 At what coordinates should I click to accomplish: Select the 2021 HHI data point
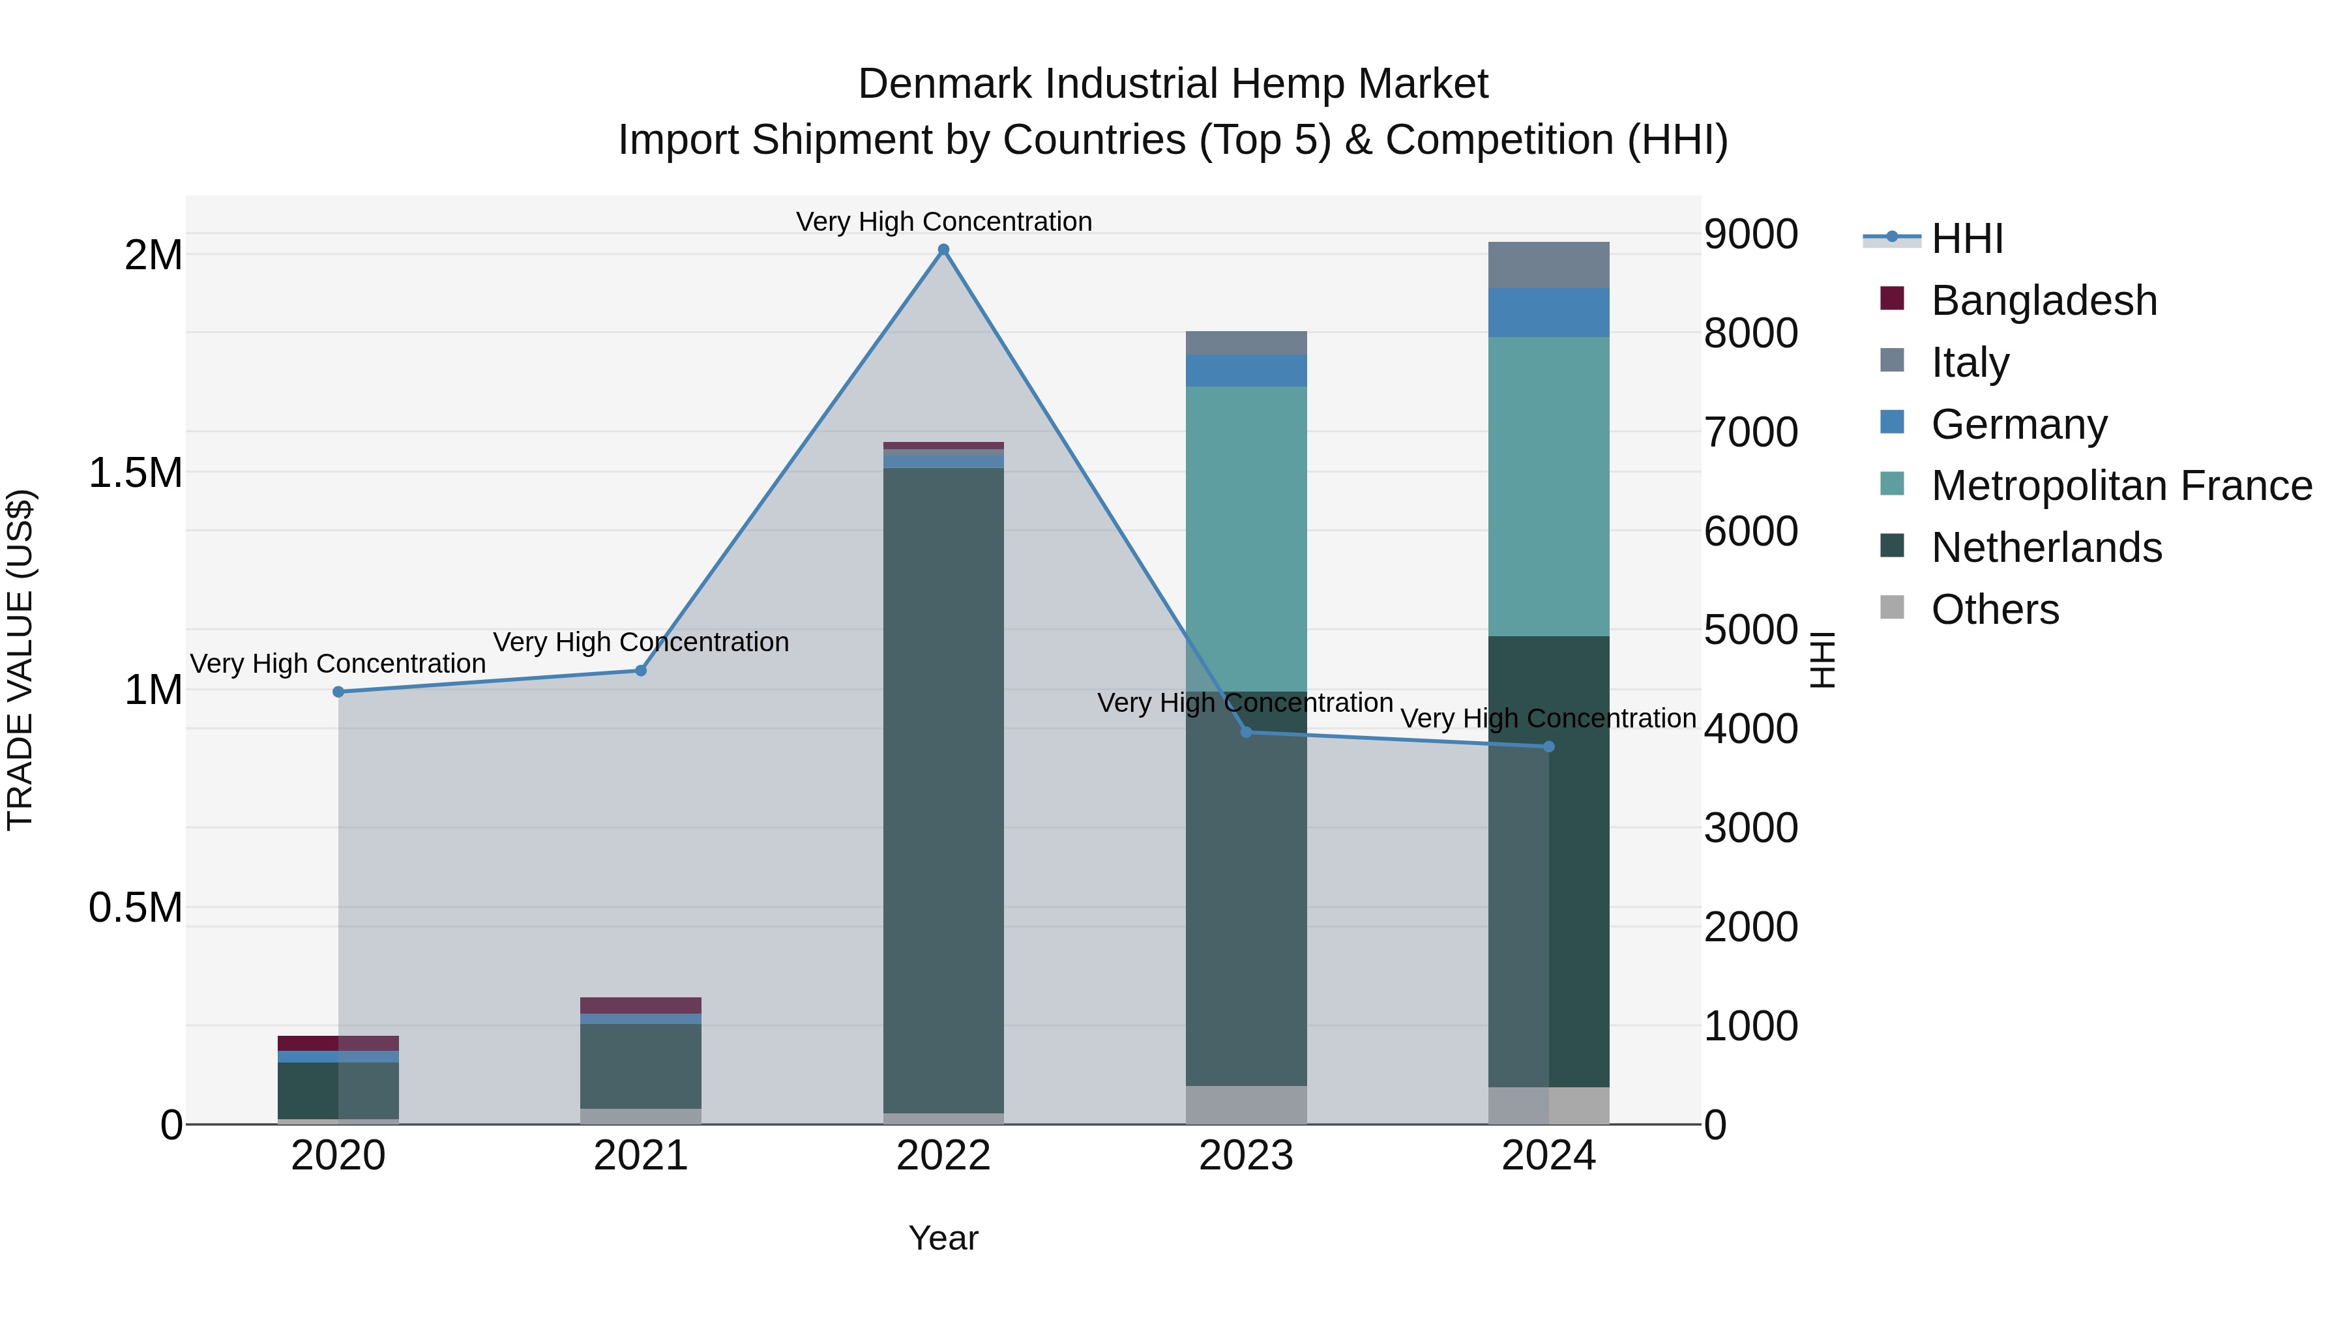[x=640, y=671]
